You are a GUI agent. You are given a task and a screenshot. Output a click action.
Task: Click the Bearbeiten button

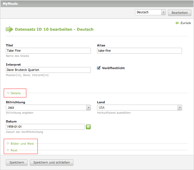[180, 13]
